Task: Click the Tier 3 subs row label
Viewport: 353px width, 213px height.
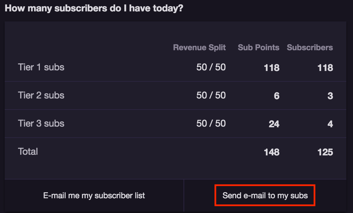Action: pos(41,123)
